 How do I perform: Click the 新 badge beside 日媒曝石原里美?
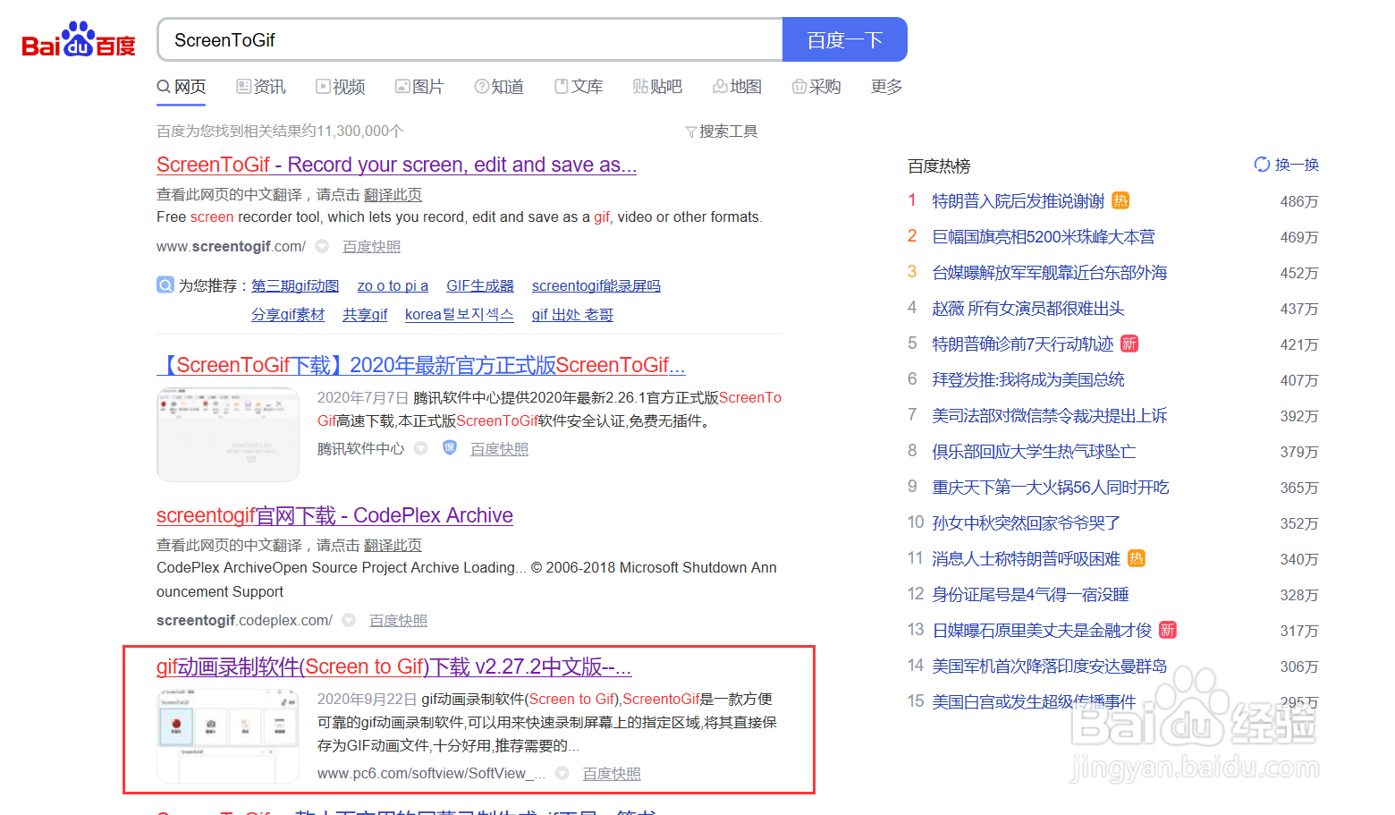point(1168,630)
